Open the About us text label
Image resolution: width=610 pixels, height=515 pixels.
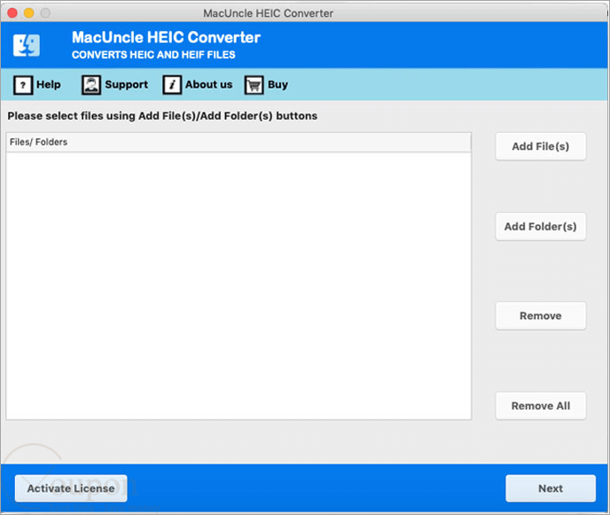coord(209,84)
